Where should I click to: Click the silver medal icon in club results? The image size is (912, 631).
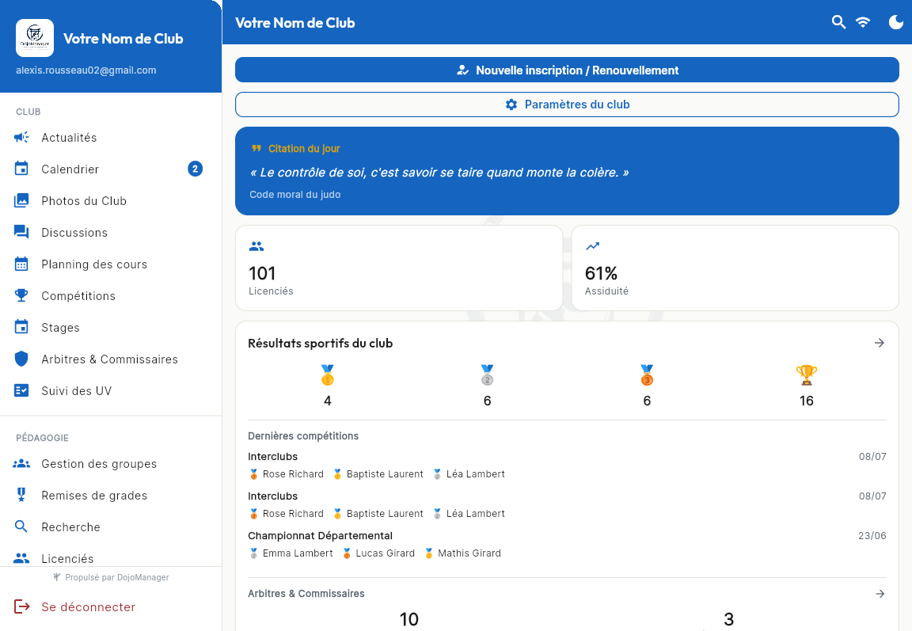[488, 375]
